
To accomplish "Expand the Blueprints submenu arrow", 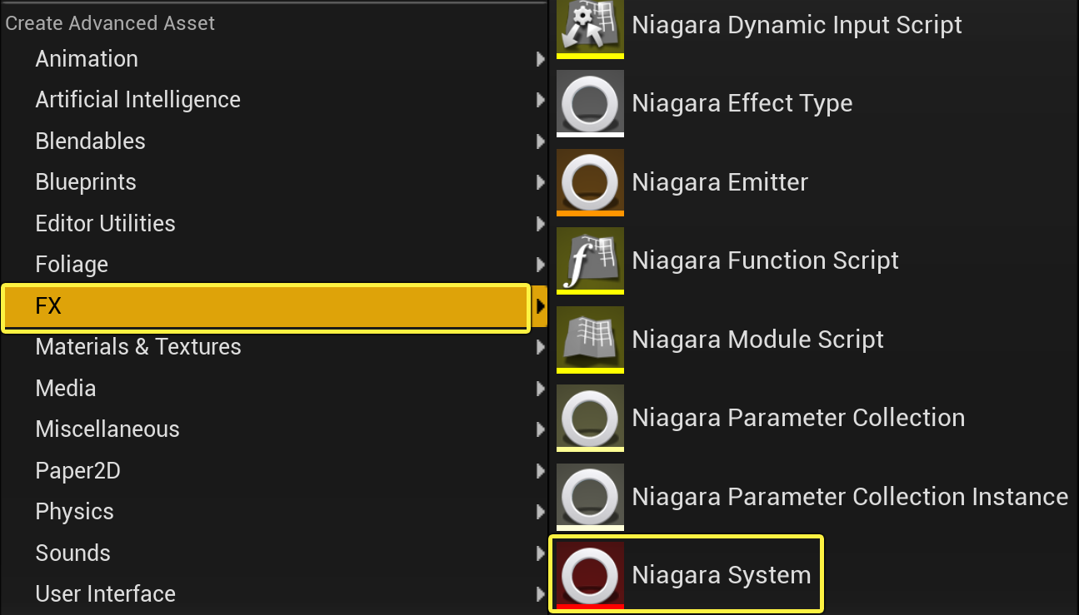I will [541, 182].
